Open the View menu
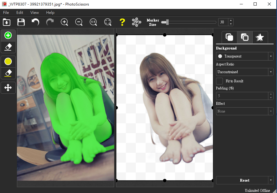 coord(34,13)
